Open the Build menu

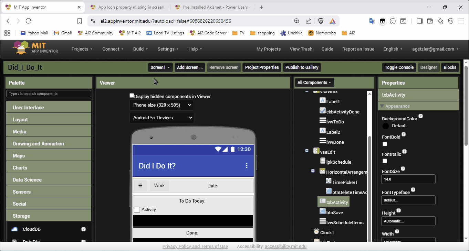(140, 49)
